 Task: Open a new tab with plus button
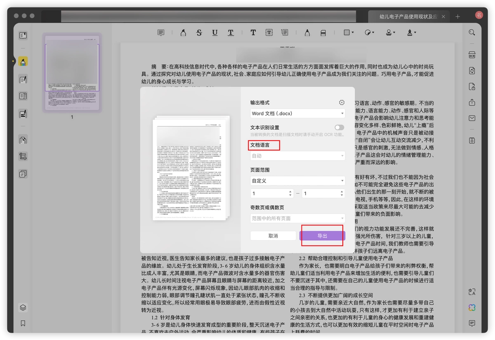point(457,16)
